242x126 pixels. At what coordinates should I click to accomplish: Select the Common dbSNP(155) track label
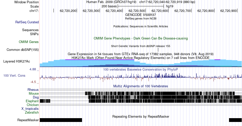click(x=22, y=50)
